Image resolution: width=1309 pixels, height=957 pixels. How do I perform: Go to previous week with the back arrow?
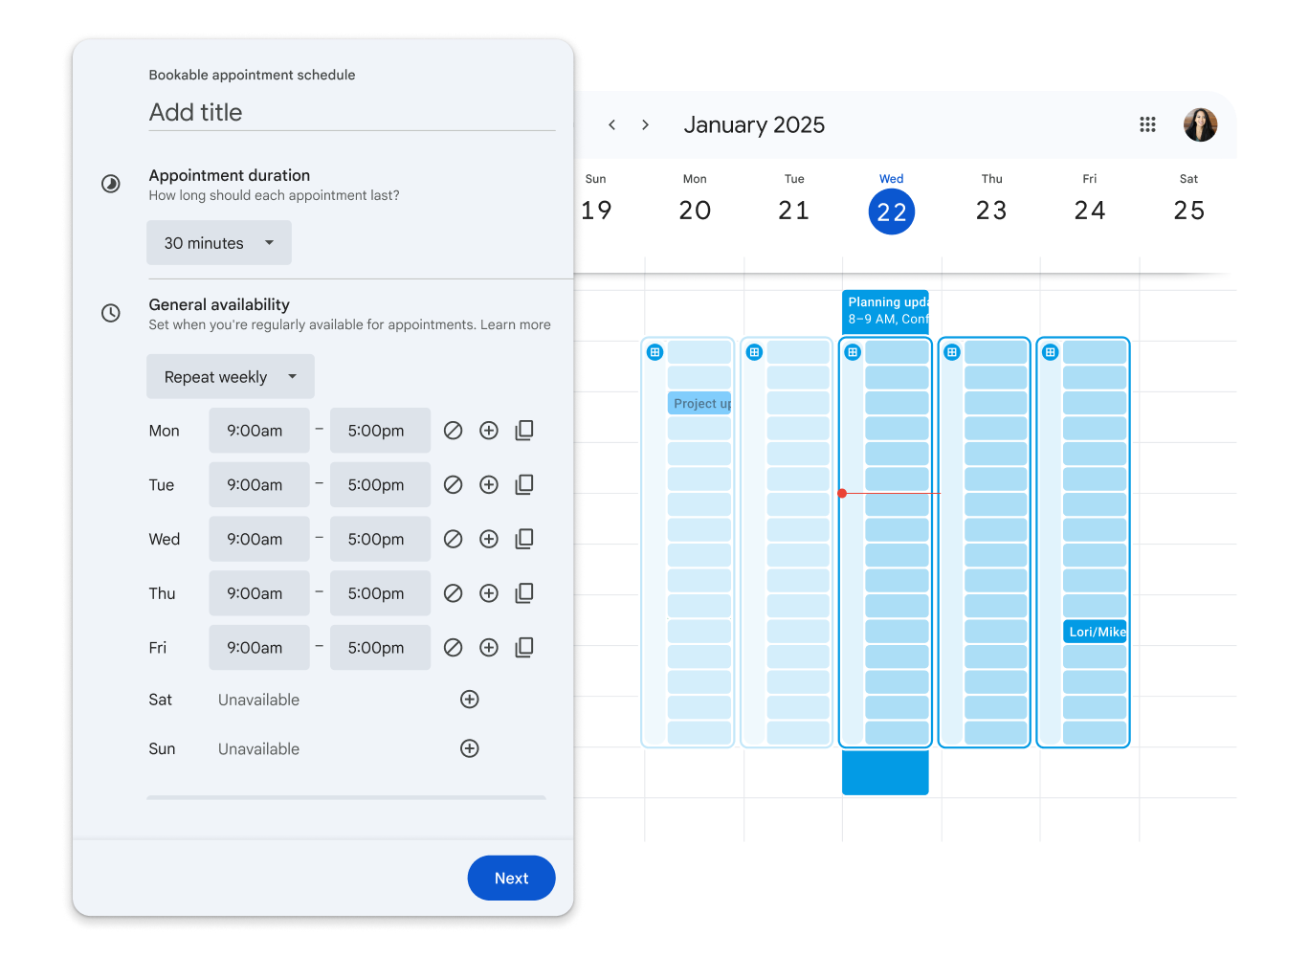611,124
